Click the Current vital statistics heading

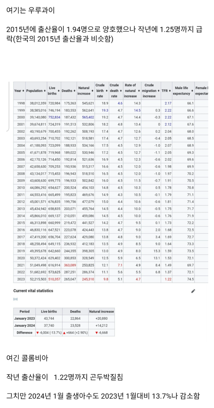click(x=33, y=291)
